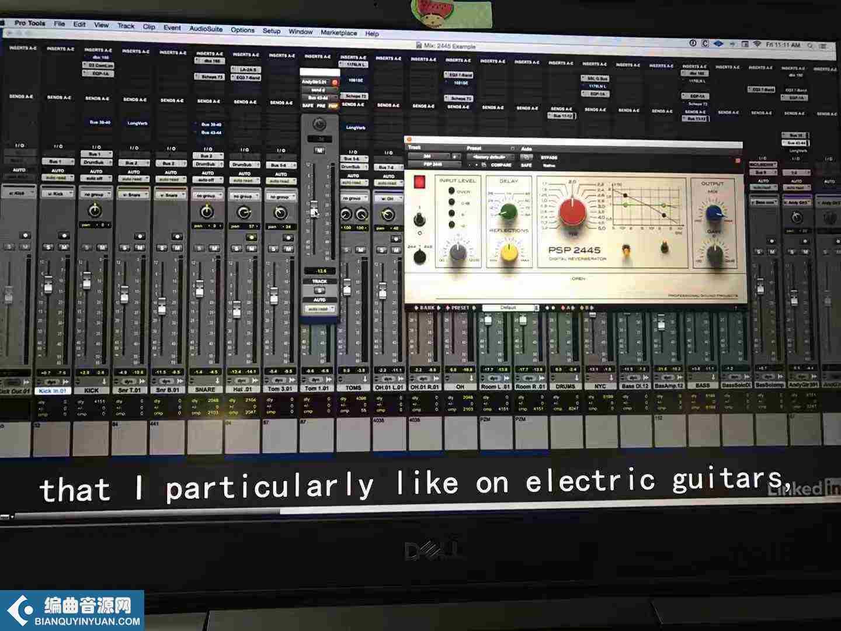This screenshot has width=841, height=631.
Task: Click the EQP-1A insert on the KICK track
Action: 98,74
